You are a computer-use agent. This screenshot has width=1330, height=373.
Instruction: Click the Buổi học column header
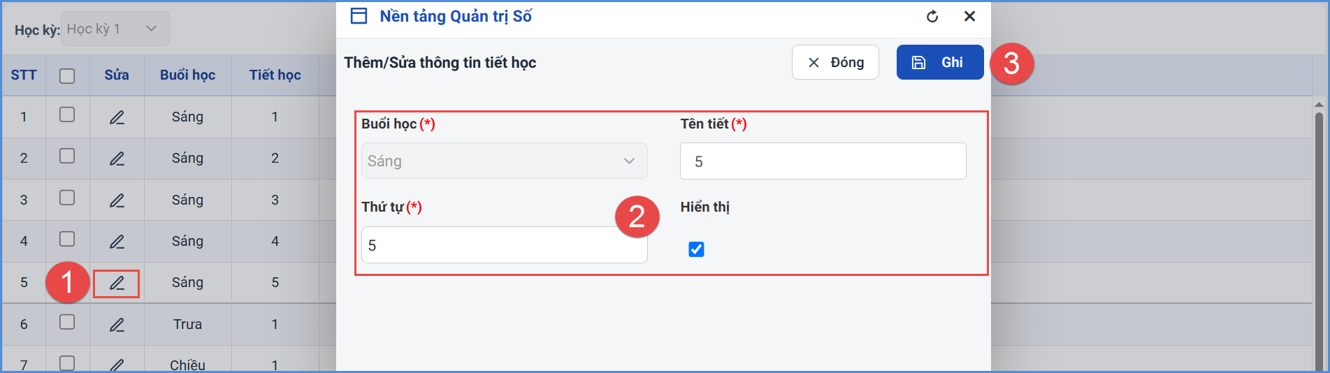point(187,75)
